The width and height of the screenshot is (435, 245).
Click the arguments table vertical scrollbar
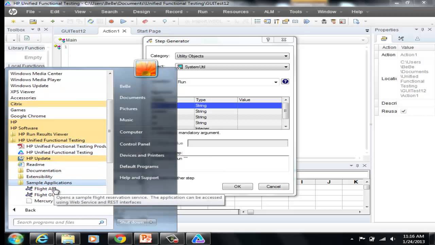[286, 110]
